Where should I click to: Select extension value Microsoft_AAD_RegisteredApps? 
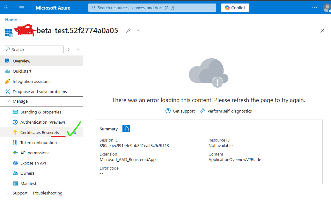pyautogui.click(x=129, y=160)
